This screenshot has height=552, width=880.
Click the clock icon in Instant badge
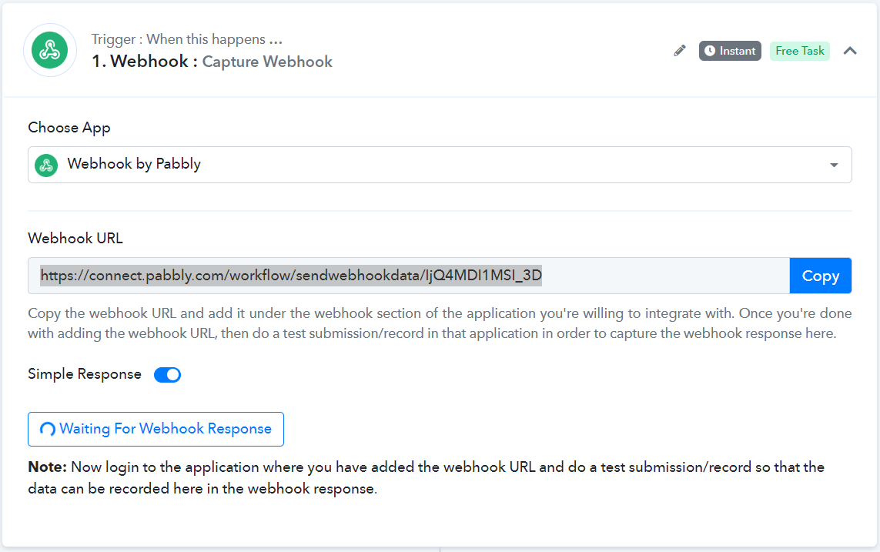click(x=710, y=51)
